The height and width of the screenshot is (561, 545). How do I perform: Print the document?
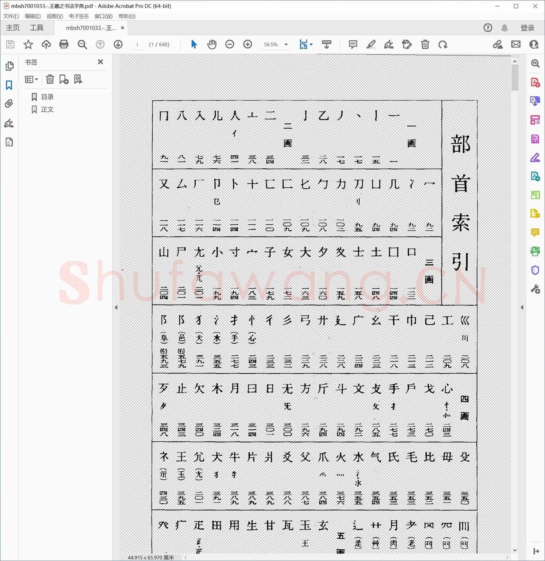pos(64,44)
